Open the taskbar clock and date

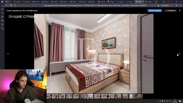pyautogui.click(x=175, y=101)
